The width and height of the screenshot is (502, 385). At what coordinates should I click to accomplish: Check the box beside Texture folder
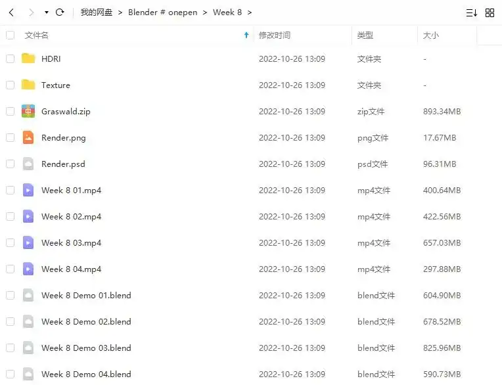coord(10,85)
